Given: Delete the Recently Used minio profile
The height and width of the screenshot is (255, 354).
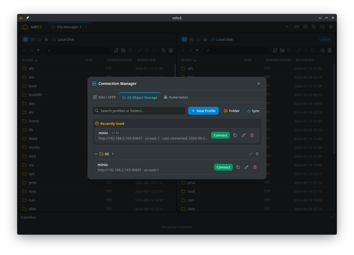Looking at the screenshot, I should 252,135.
